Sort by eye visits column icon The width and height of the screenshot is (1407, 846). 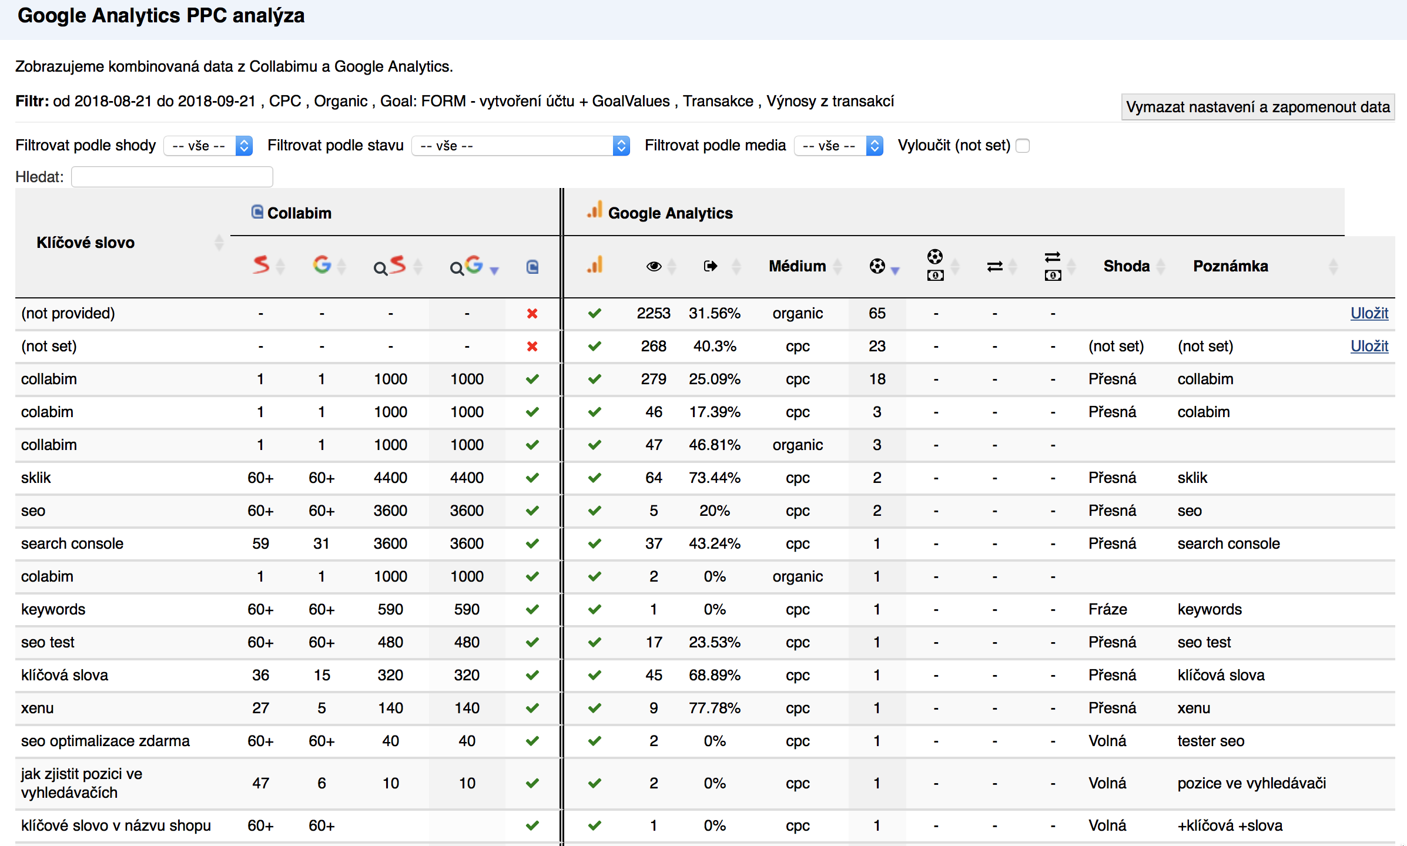tap(654, 266)
